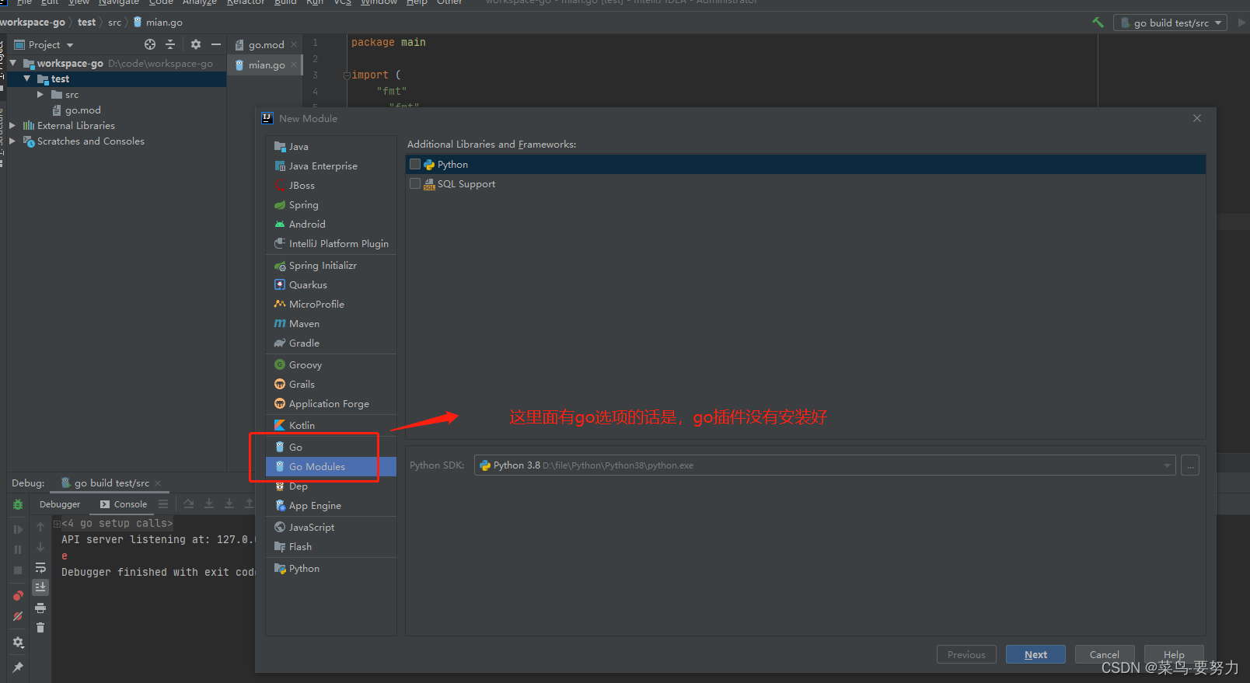Select MicroProfile module type
Image resolution: width=1250 pixels, height=683 pixels.
pos(331,304)
